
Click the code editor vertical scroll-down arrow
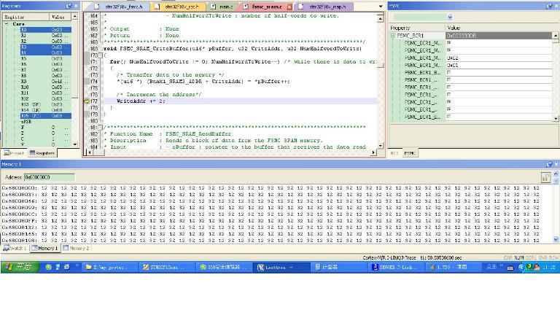tap(380, 146)
